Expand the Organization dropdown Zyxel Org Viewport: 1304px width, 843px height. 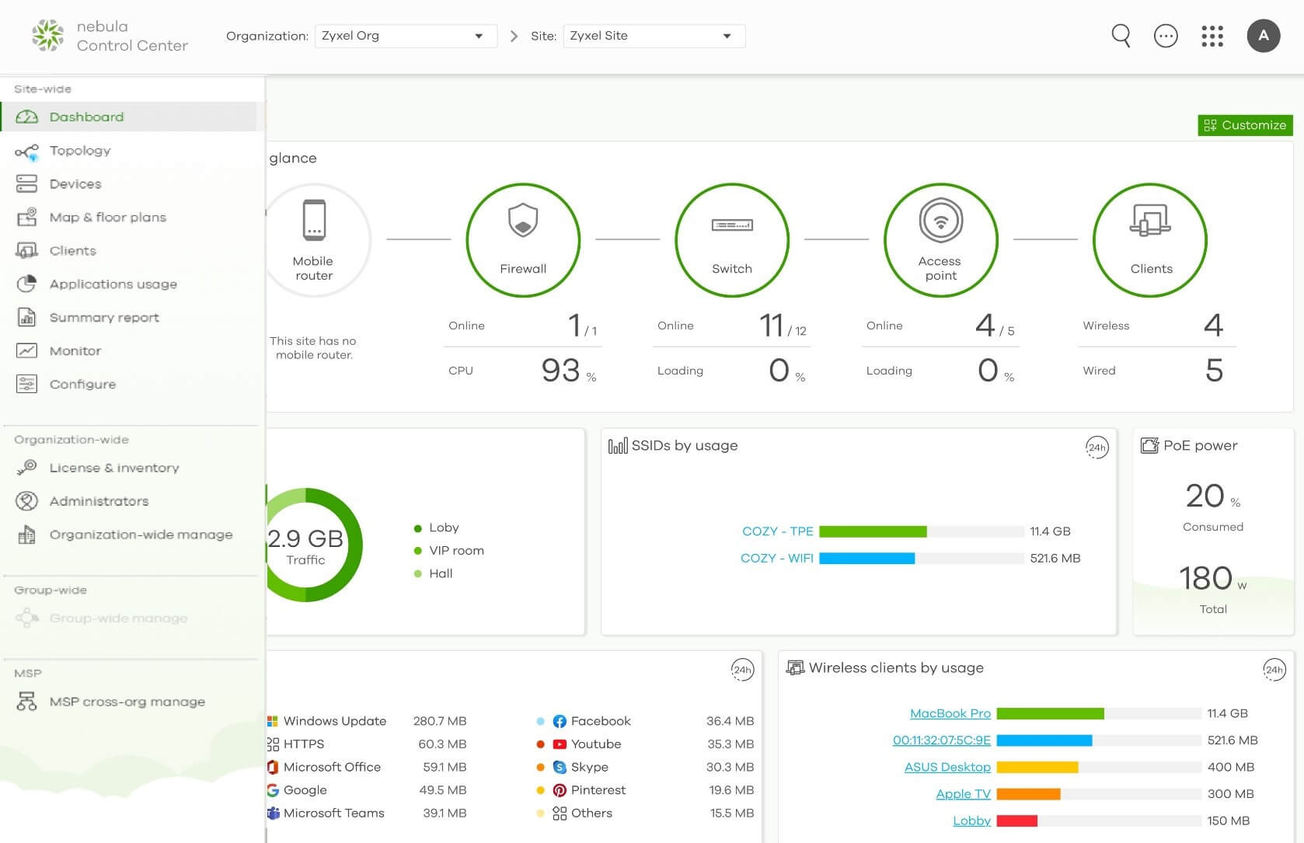click(x=405, y=36)
